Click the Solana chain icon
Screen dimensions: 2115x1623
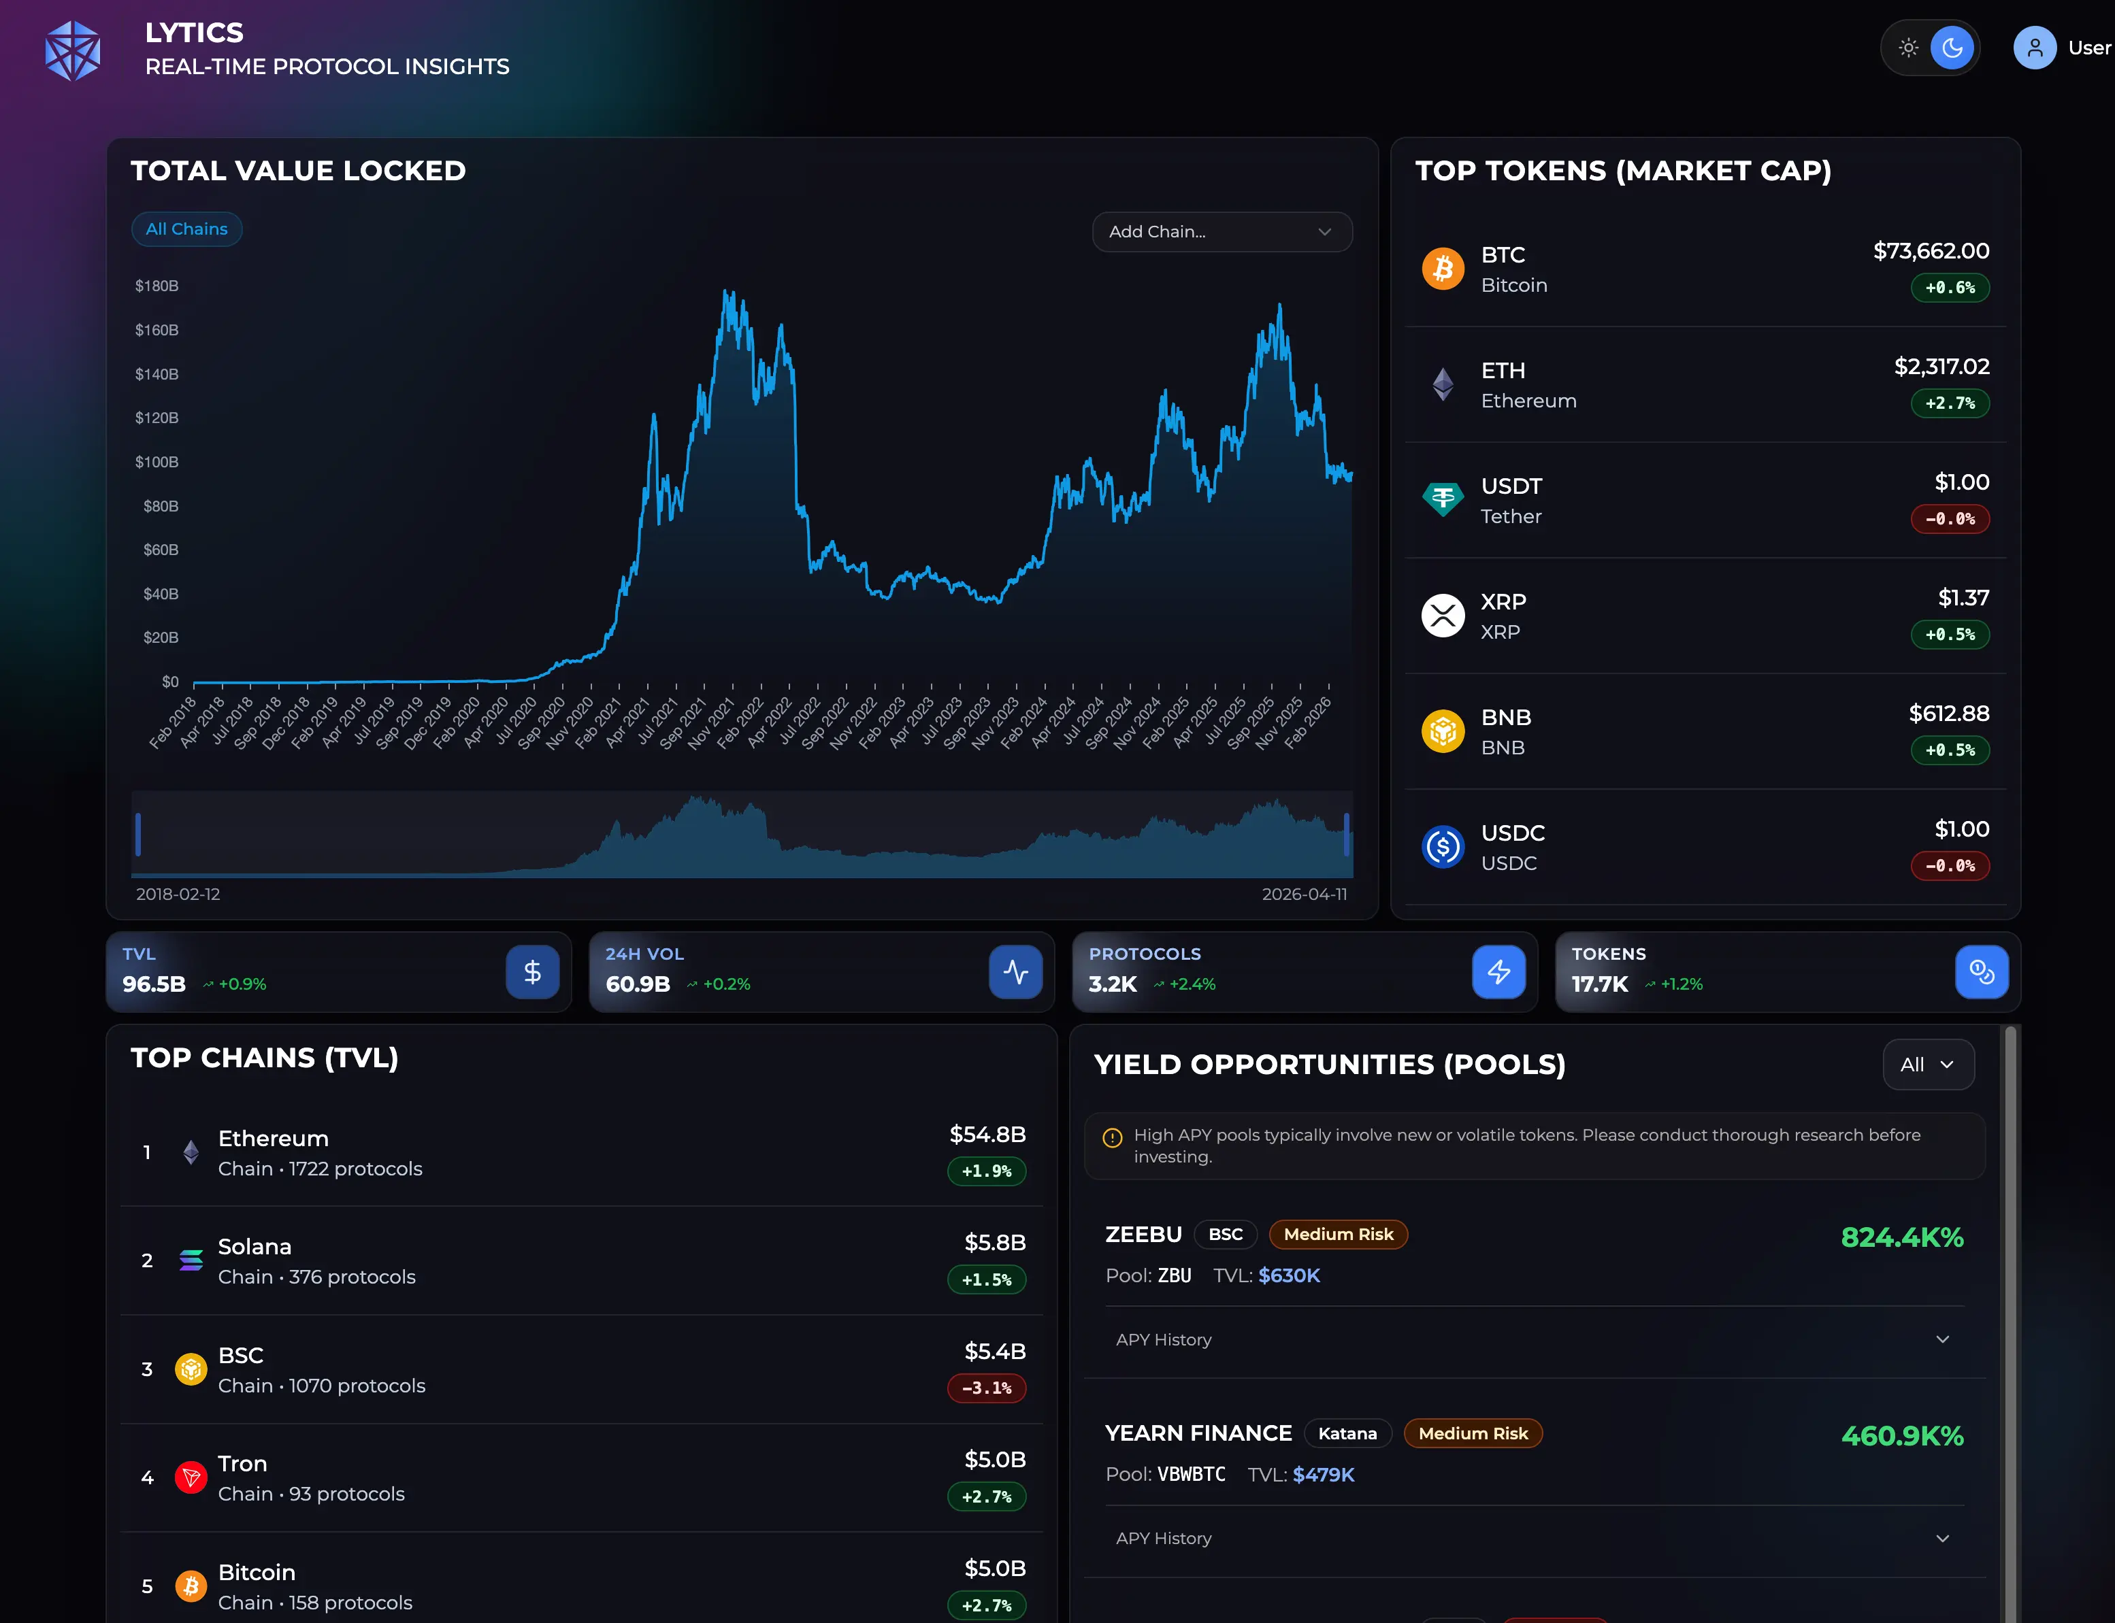pos(191,1260)
